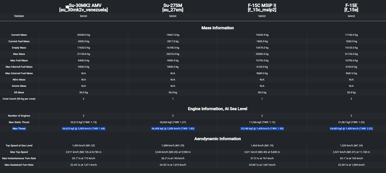
Task: Click the Oil Mass row label
Action: pos(19,92)
